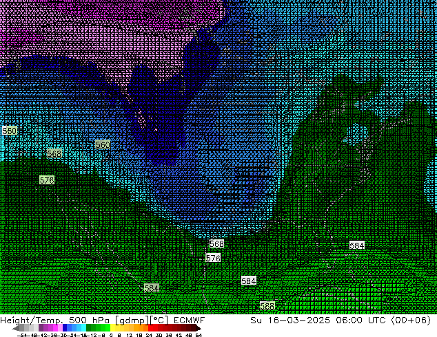The width and height of the screenshot is (437, 337).
Task: Click the green-tinted 584 contour label
Action: tap(152, 287)
